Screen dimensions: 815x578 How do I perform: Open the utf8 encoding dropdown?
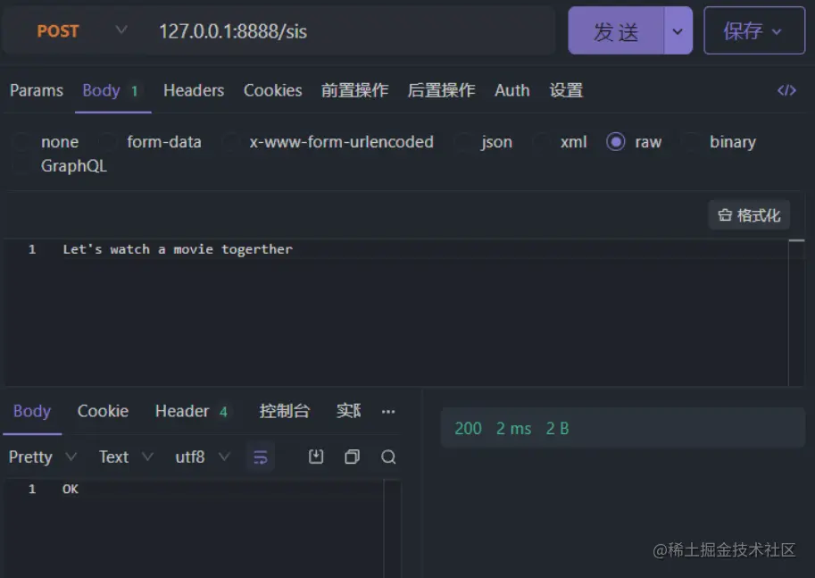(x=203, y=457)
